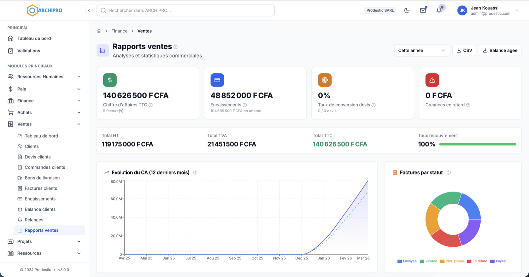Viewport: 529px width, 277px height.
Task: Click the info icon next to Taux de conversion devis
Action: pyautogui.click(x=373, y=105)
